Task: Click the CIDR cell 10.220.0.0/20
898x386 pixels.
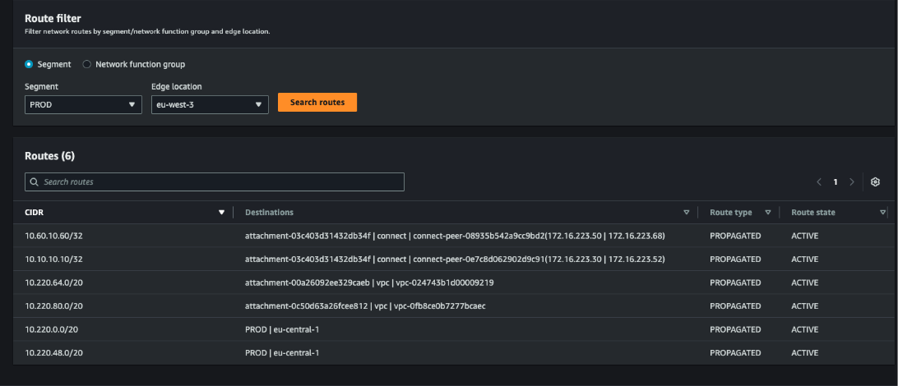Action: click(x=52, y=329)
